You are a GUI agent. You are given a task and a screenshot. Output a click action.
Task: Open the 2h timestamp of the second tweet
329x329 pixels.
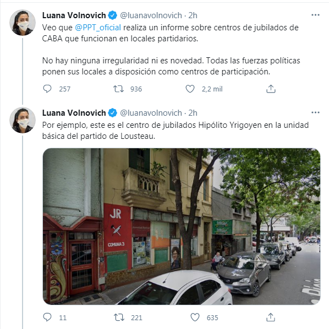193,113
